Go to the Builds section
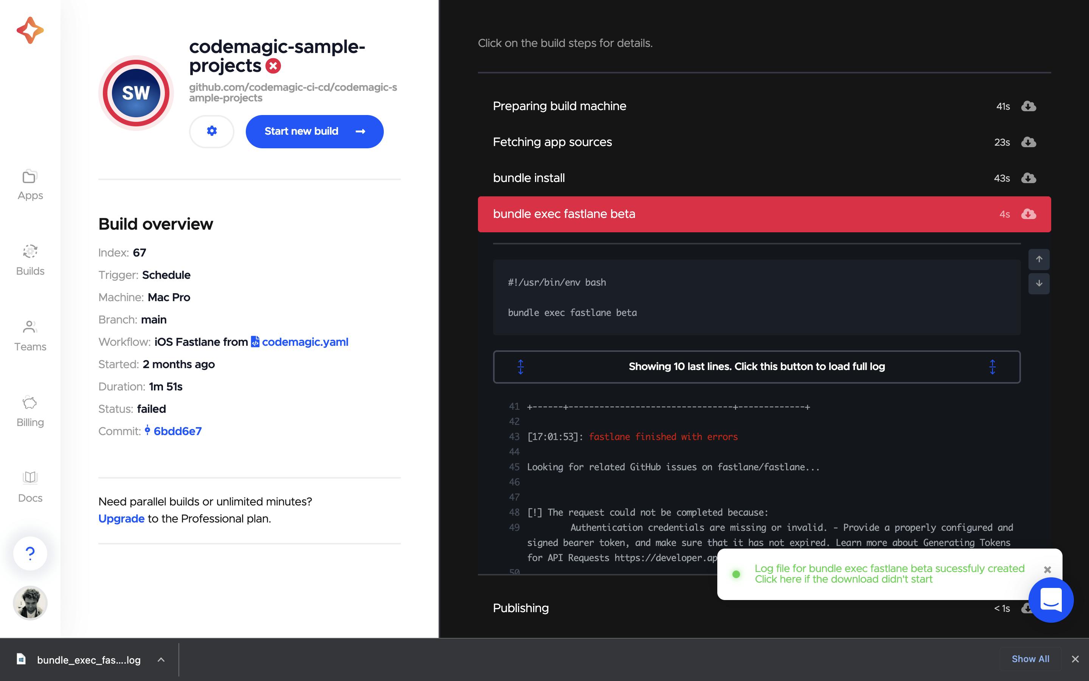Screen dimensions: 1089x681 [30, 260]
